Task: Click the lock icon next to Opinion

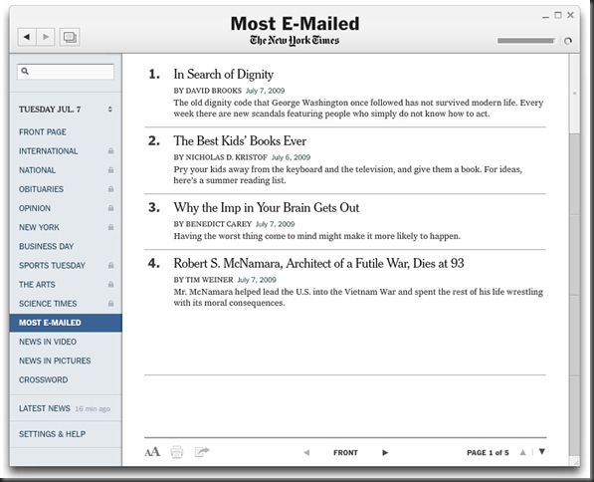Action: (110, 208)
